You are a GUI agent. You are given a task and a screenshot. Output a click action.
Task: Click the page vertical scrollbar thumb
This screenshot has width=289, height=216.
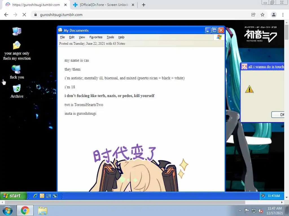pyautogui.click(x=286, y=32)
